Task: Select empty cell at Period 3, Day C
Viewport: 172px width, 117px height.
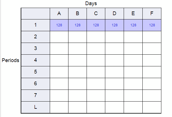Action: (x=96, y=49)
